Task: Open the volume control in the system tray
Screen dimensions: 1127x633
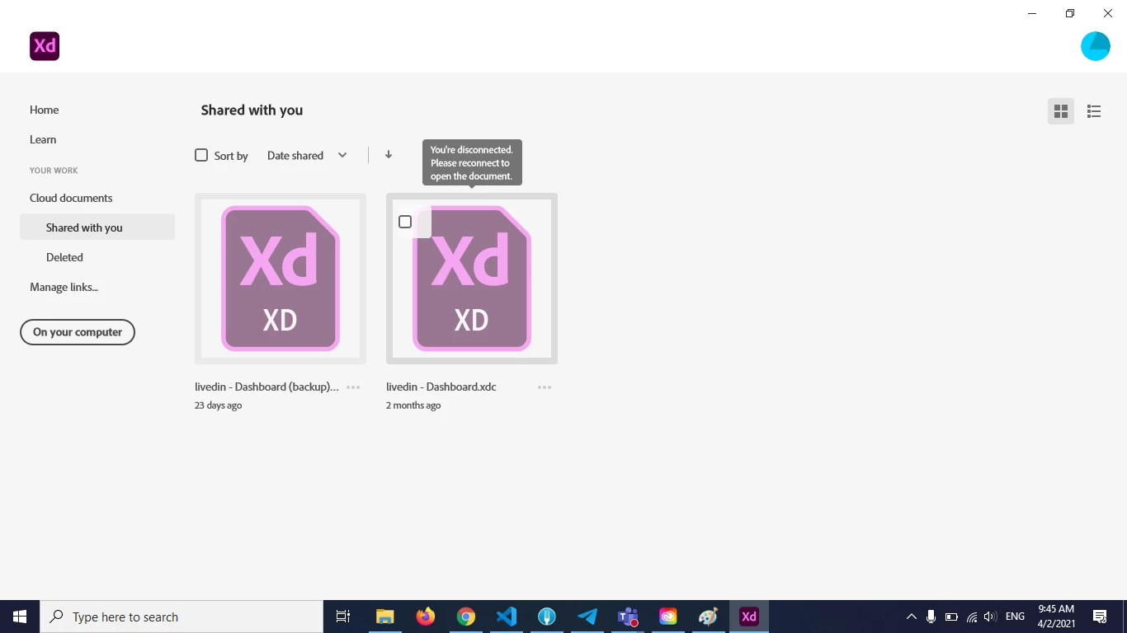Action: (x=991, y=617)
